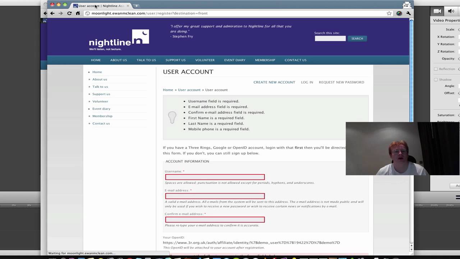This screenshot has width=460, height=259.
Task: Select the REQUEST NEW PASSWORD tab
Action: 341,82
